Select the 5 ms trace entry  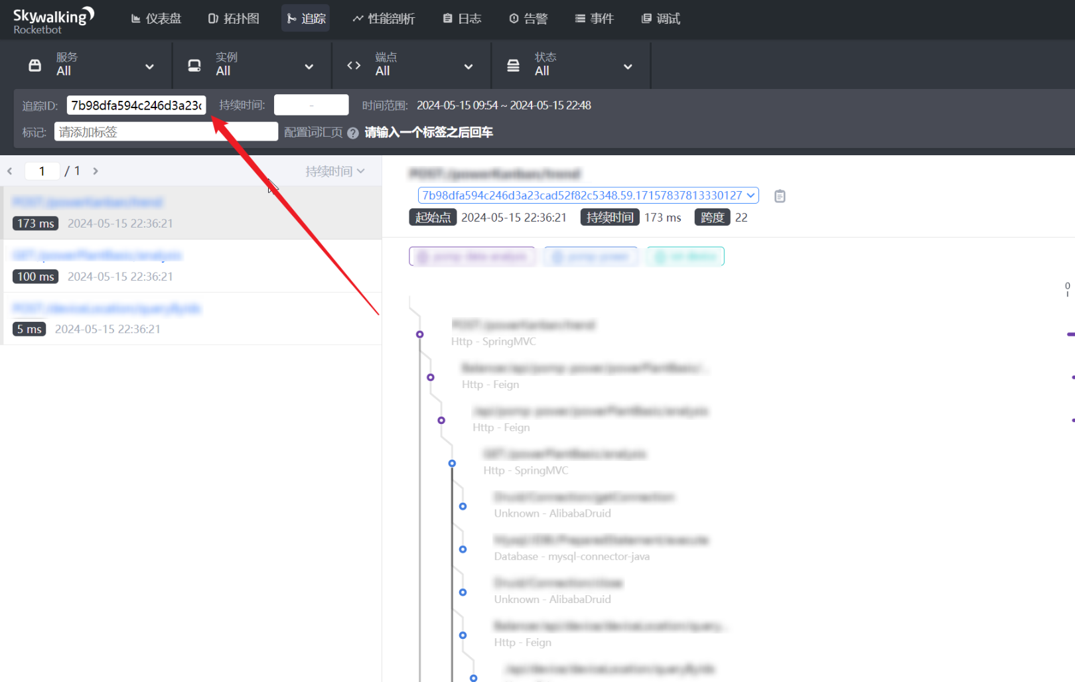click(192, 318)
